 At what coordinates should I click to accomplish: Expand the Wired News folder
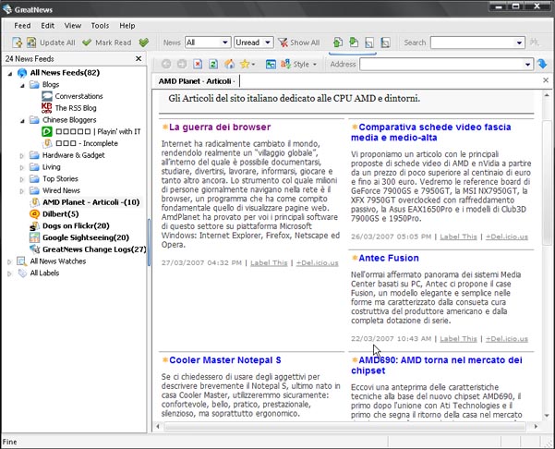[x=21, y=191]
